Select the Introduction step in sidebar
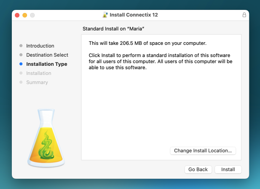The image size is (260, 189). click(40, 46)
